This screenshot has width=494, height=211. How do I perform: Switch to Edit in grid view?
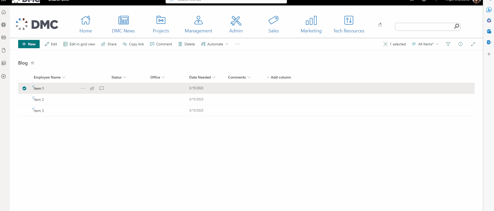(79, 44)
